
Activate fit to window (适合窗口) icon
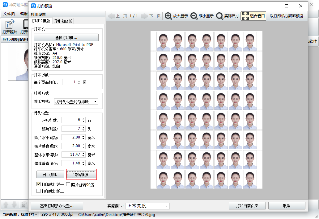click(245, 16)
